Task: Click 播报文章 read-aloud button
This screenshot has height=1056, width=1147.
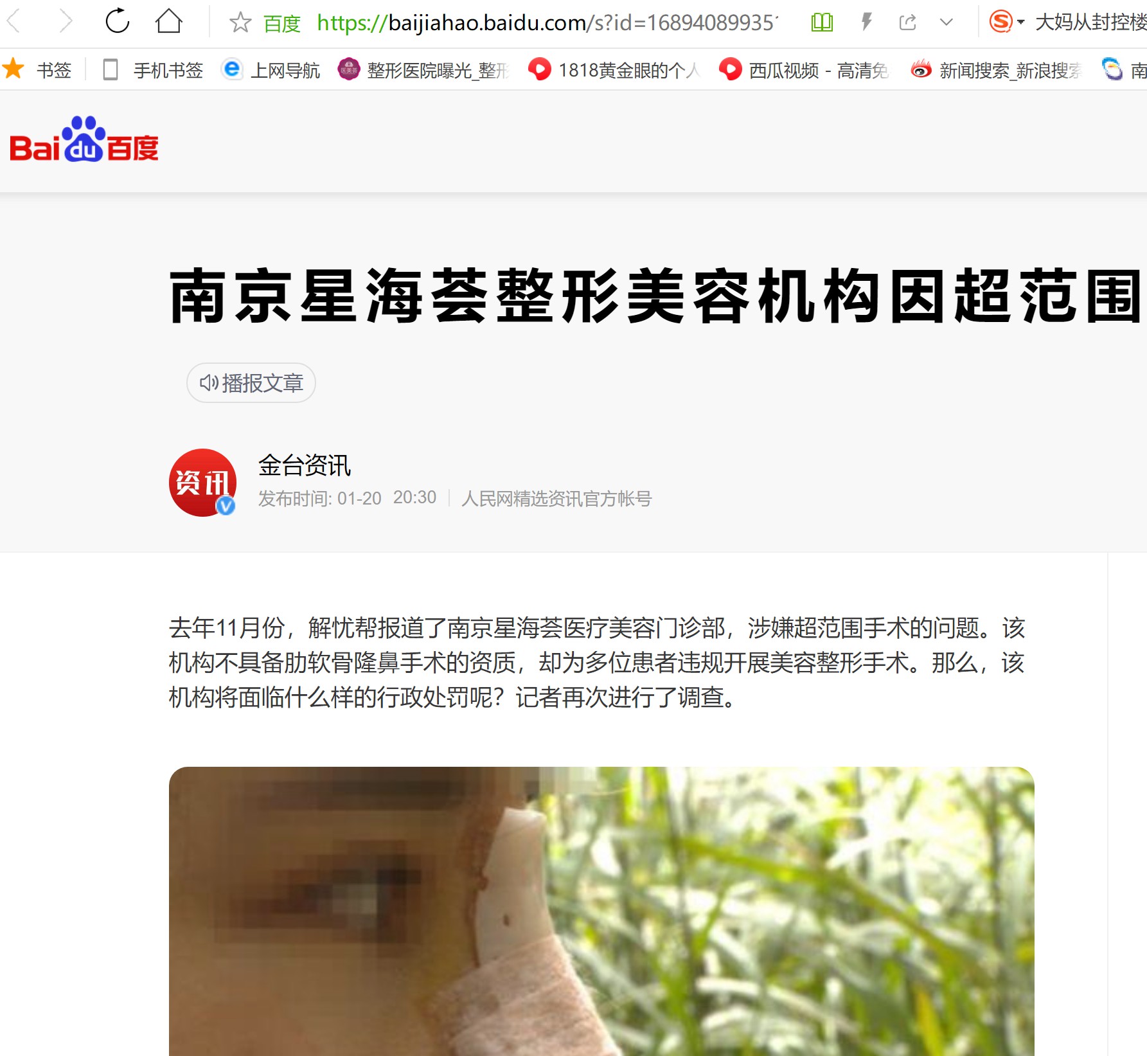Action: [251, 383]
